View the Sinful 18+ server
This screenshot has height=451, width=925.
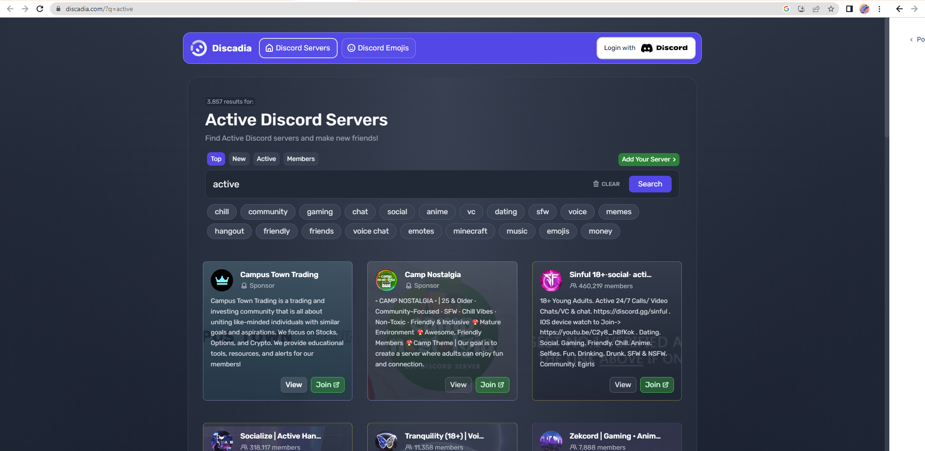point(623,385)
